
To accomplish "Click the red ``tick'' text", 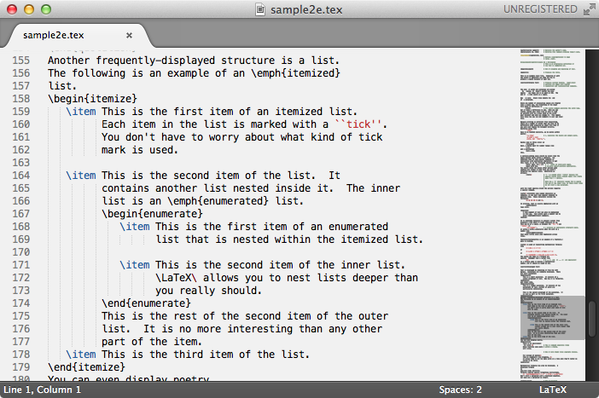I will point(358,124).
